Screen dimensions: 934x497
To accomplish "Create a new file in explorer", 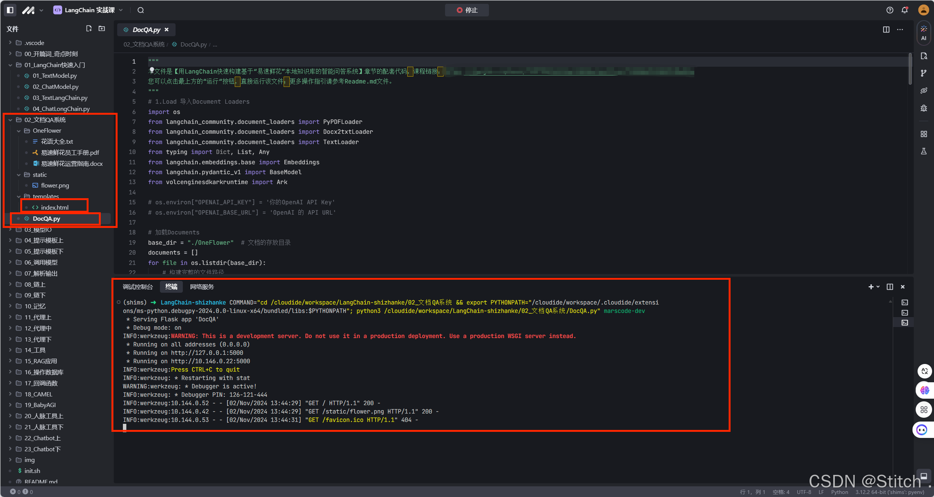I will pyautogui.click(x=89, y=29).
